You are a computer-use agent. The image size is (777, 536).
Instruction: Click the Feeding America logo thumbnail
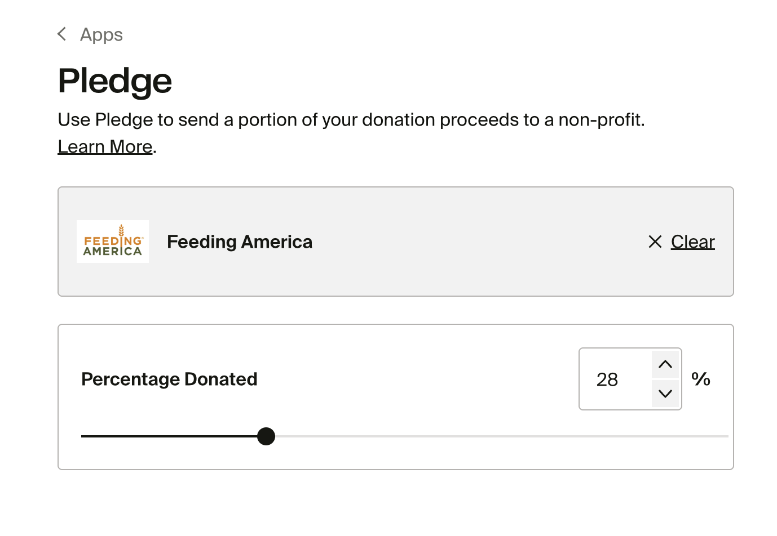click(113, 242)
